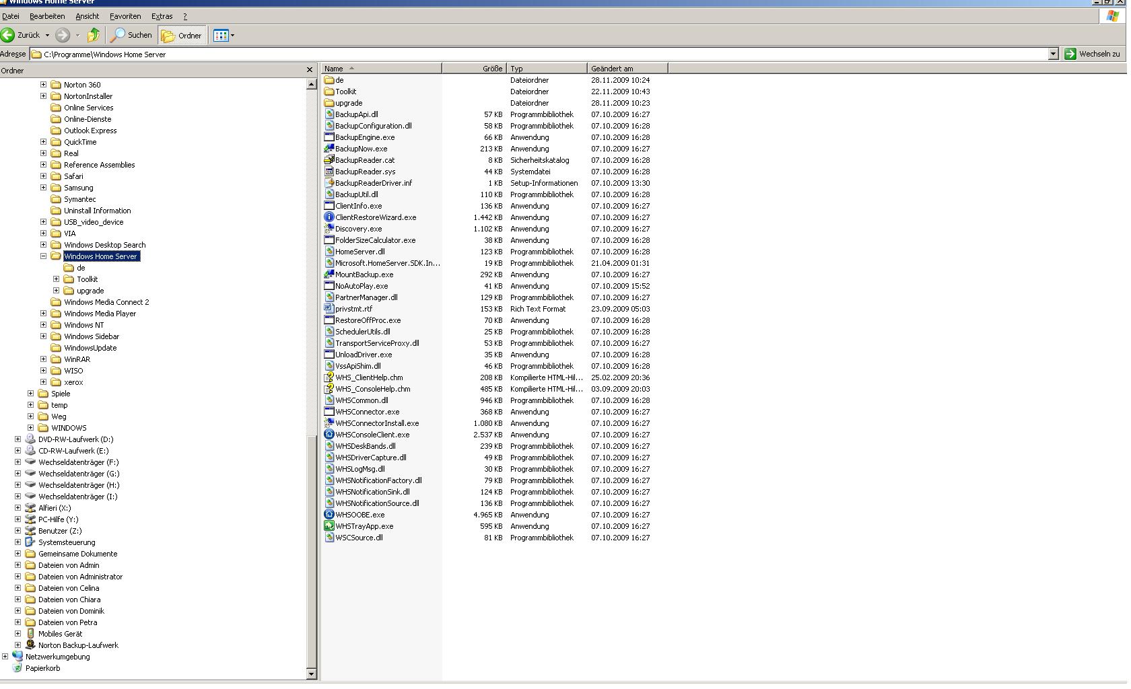Select the FolderSizeCalculator.exe file name
Image resolution: width=1131 pixels, height=689 pixels.
click(x=375, y=240)
